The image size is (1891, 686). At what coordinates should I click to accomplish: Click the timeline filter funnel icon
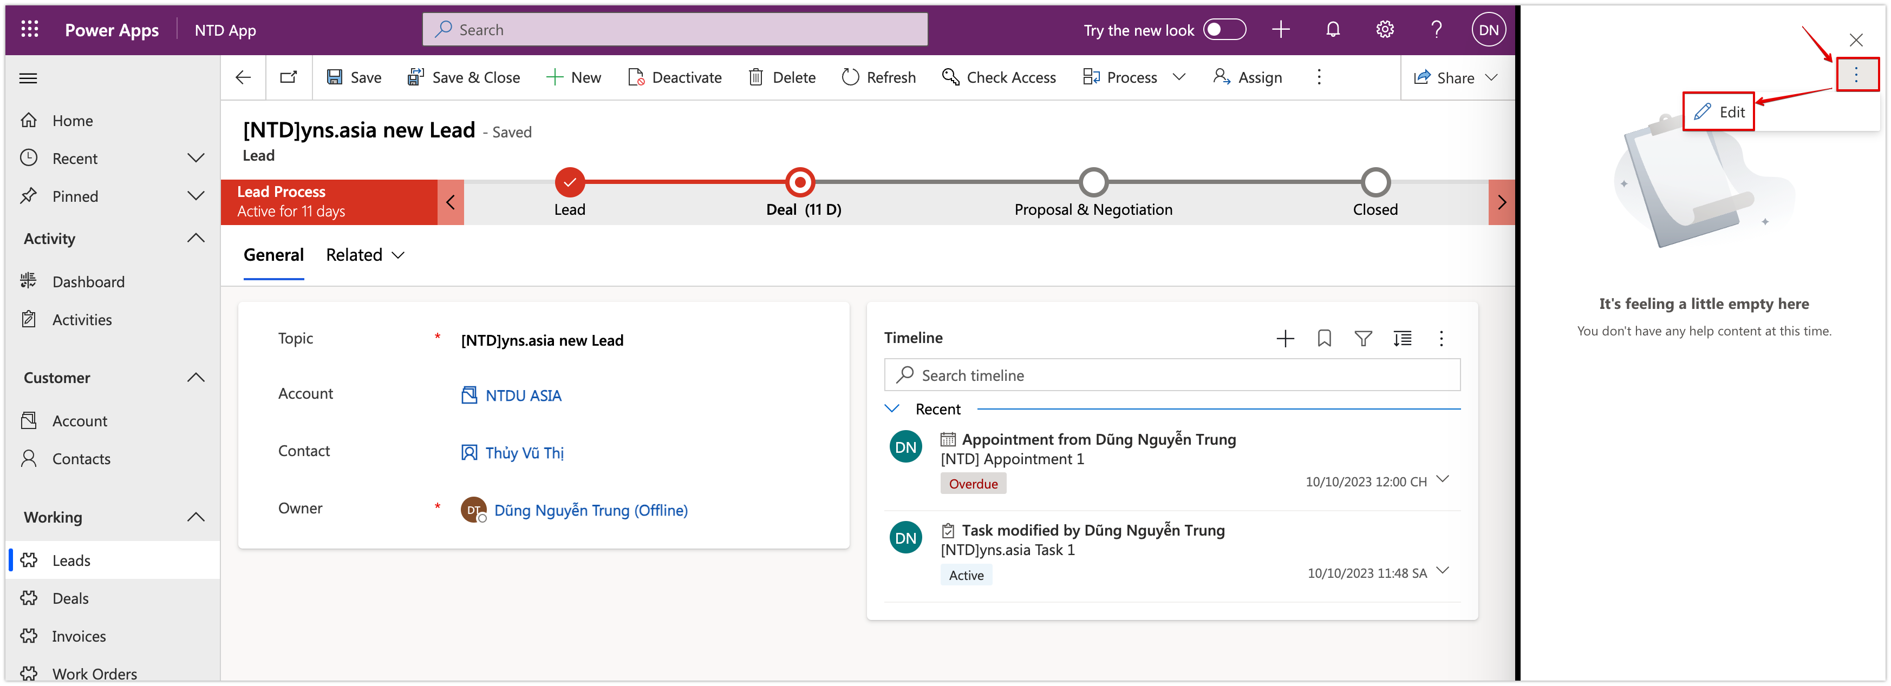click(1362, 338)
